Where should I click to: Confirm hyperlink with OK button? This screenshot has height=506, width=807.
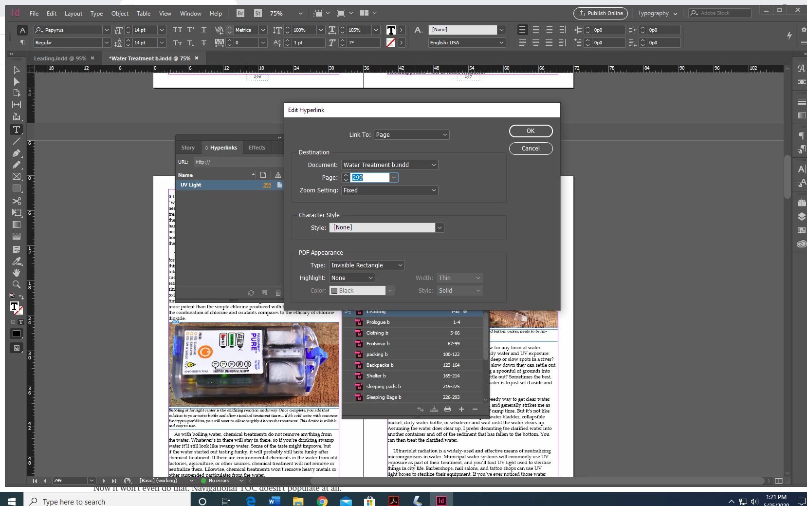[531, 131]
